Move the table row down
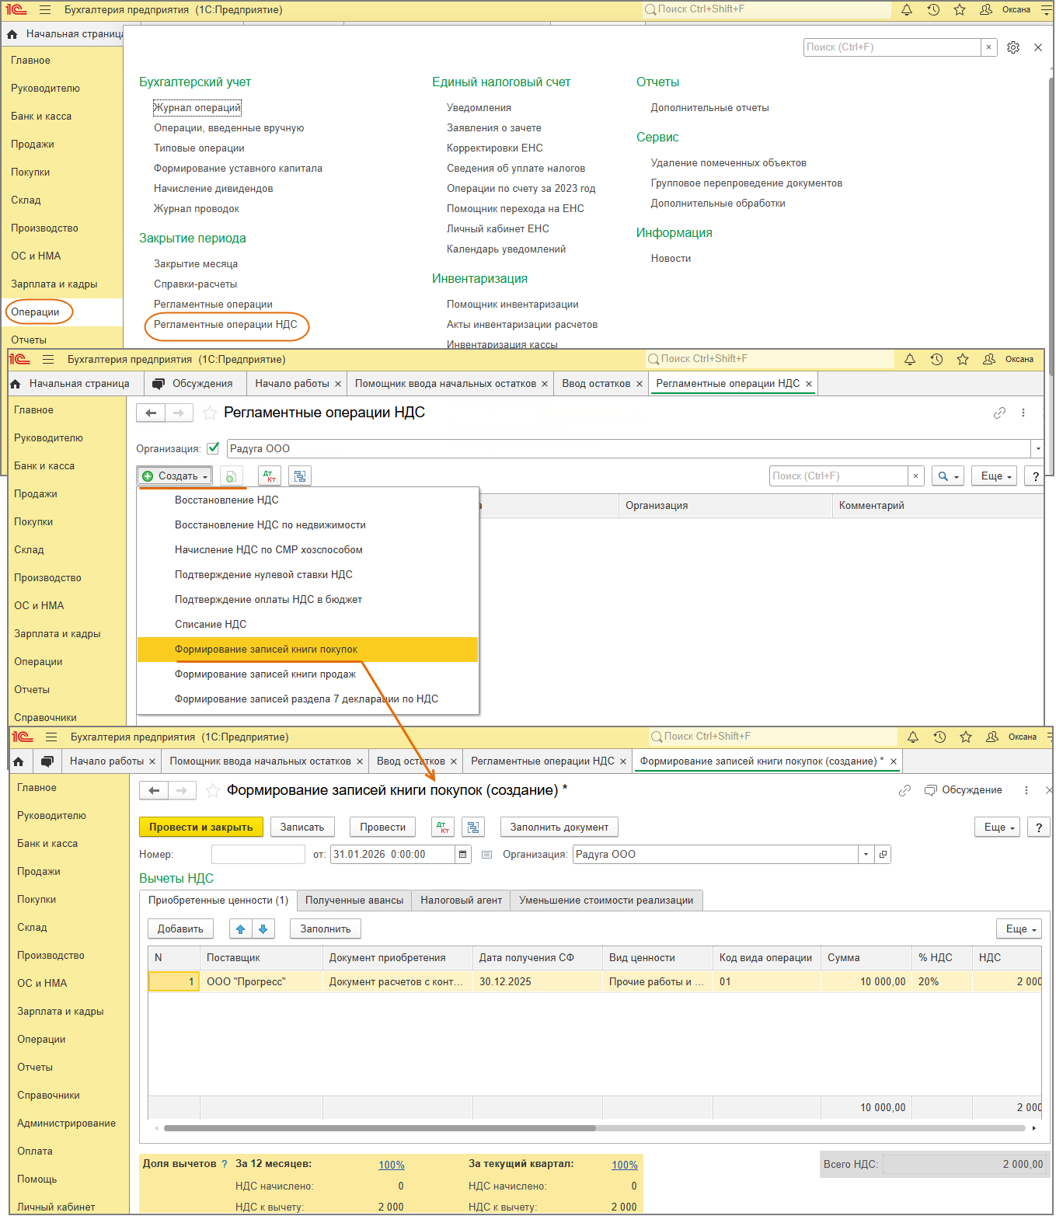The width and height of the screenshot is (1056, 1216). pos(263,929)
